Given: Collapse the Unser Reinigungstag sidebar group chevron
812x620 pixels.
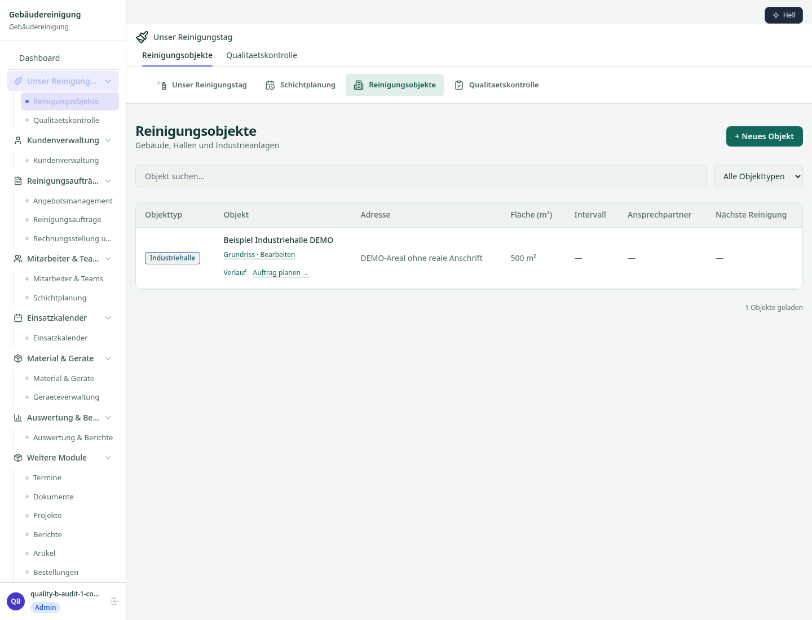Looking at the screenshot, I should [x=108, y=81].
